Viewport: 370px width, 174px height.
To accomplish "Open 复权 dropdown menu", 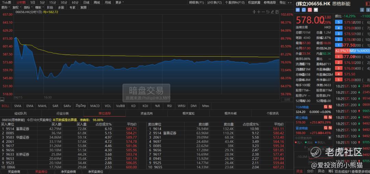I will point(17,7).
